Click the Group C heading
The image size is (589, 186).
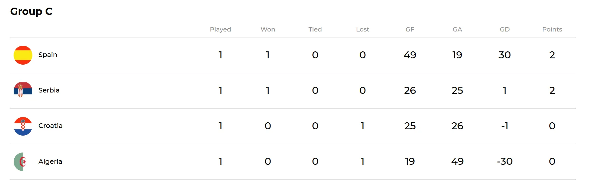point(31,11)
